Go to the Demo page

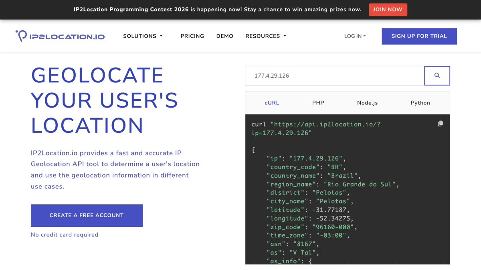tap(225, 36)
